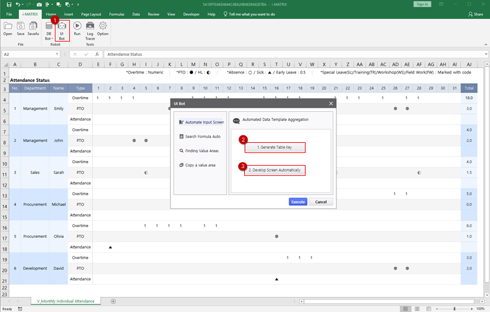Open the DB Bot dropdown menu

pos(49,38)
